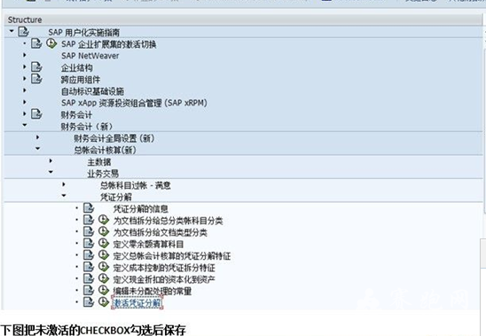486x336 pixels.
Task: Open documentation icon for 定义零余额清算科目
Action: coord(89,243)
